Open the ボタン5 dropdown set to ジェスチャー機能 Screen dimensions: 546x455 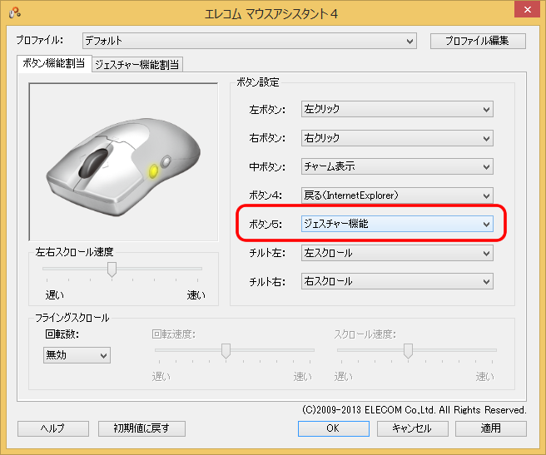coord(397,224)
